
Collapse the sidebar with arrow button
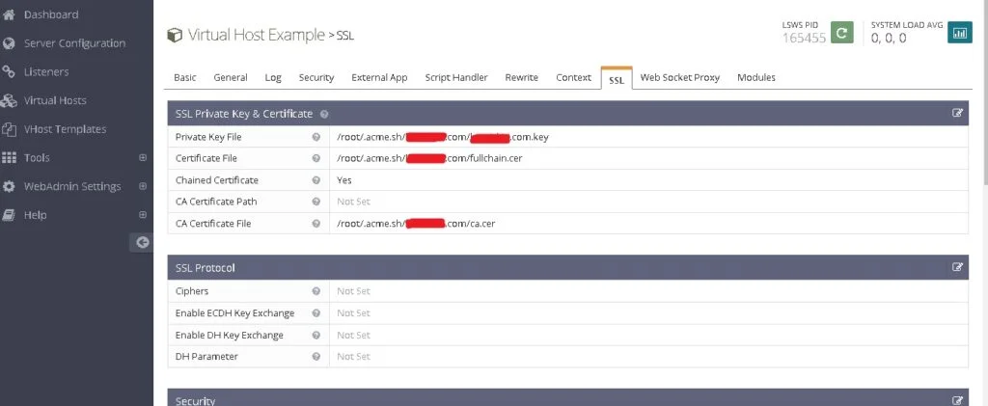(143, 242)
